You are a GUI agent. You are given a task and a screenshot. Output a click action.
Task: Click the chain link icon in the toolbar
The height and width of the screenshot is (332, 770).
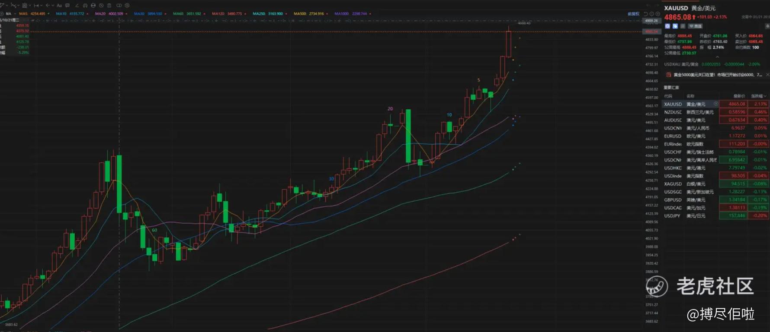119,5
